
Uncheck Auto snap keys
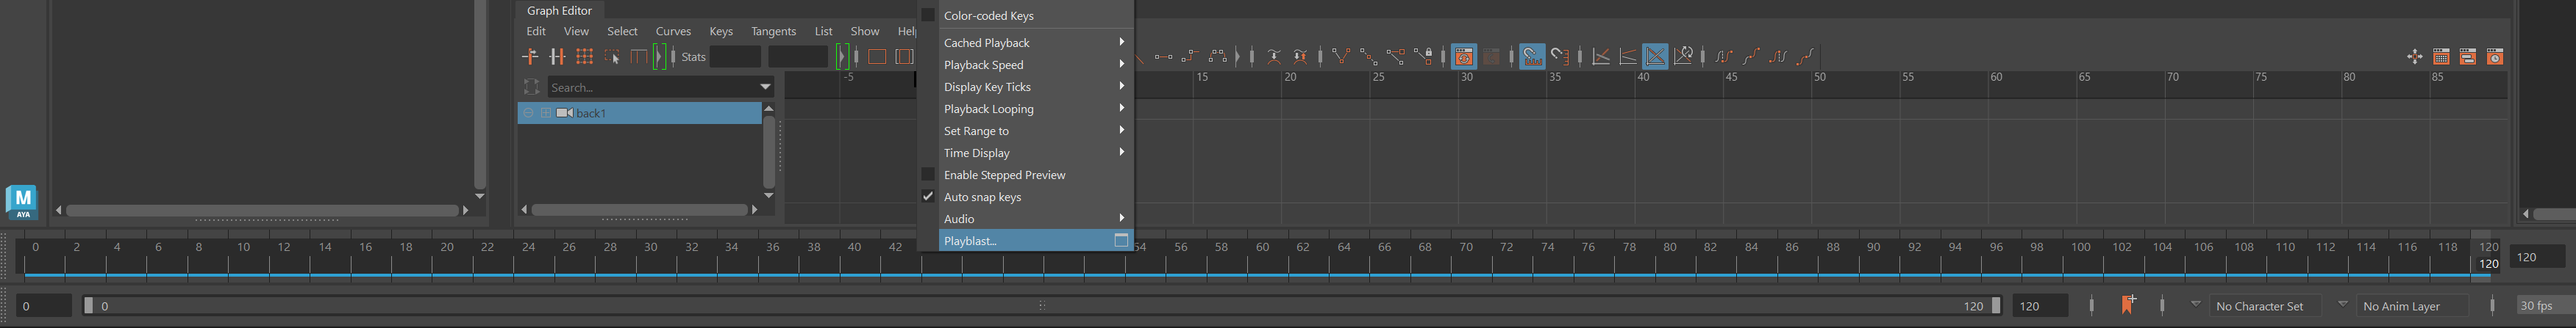[x=928, y=197]
